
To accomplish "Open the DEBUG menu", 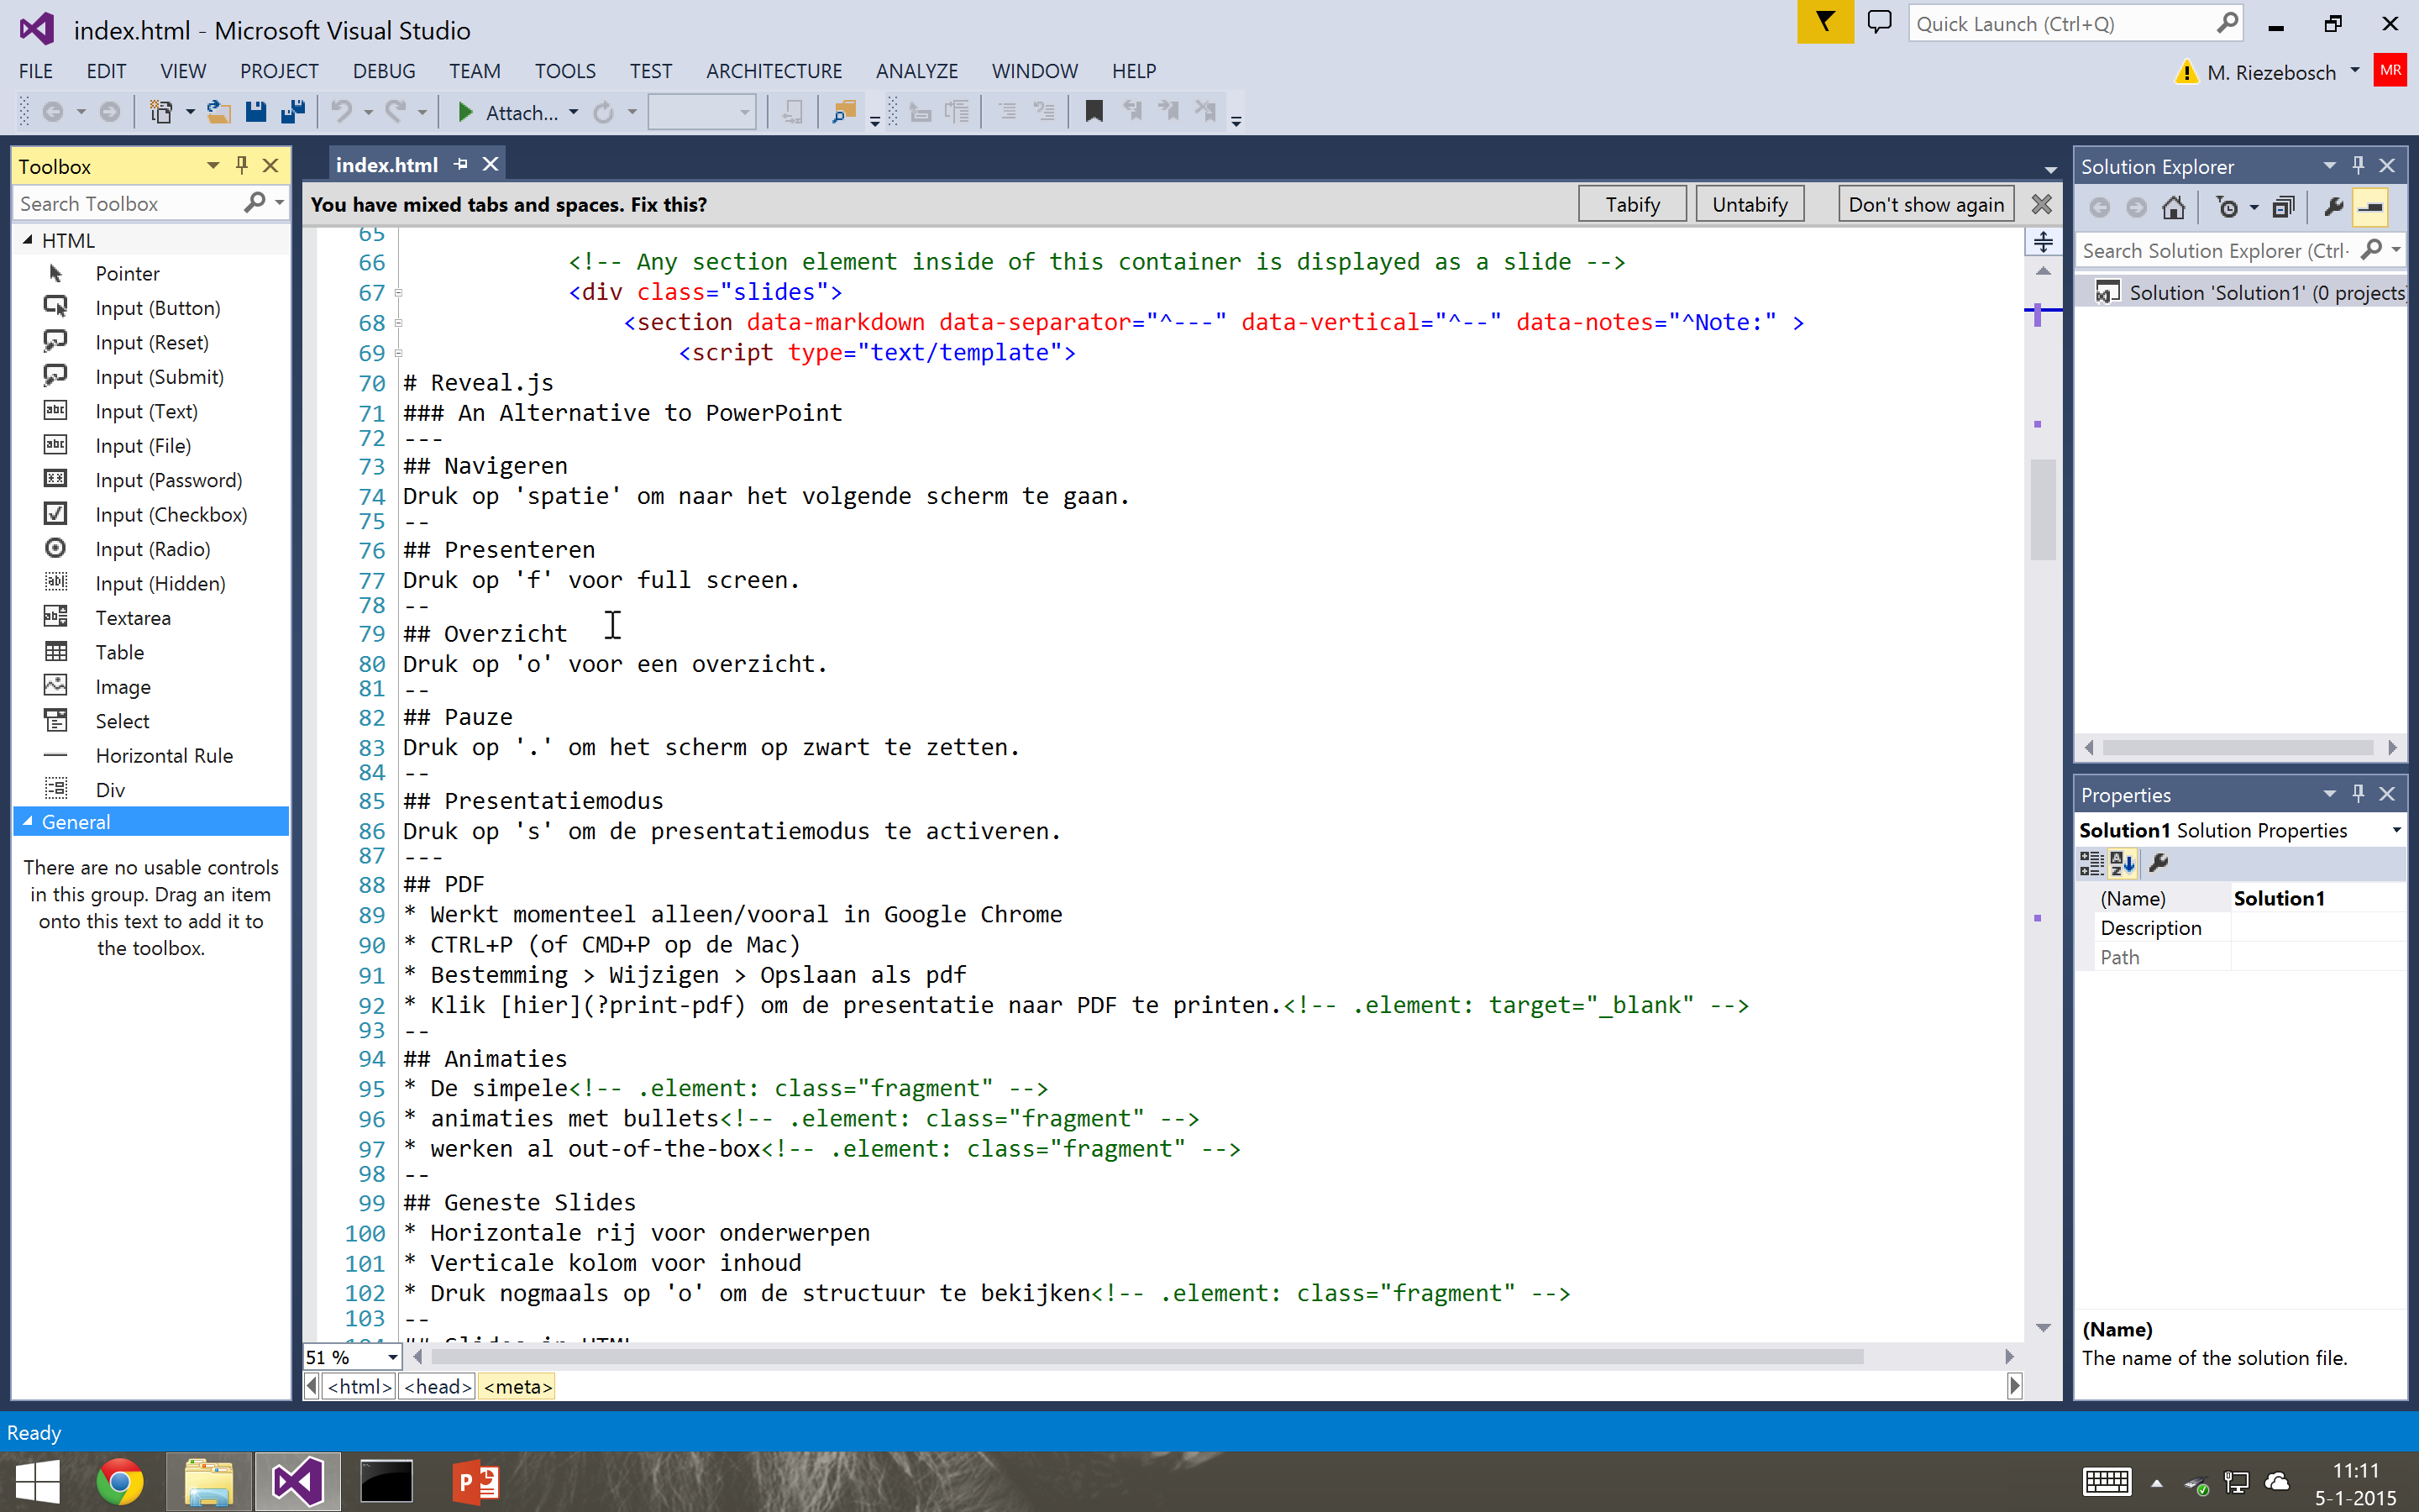I will coord(384,71).
